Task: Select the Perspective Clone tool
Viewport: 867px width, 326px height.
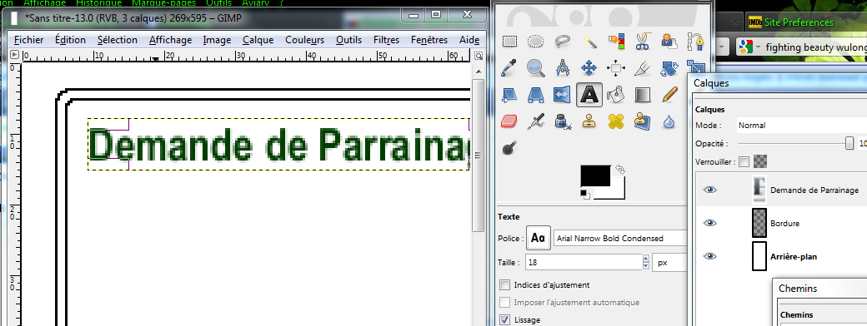Action: pyautogui.click(x=643, y=121)
